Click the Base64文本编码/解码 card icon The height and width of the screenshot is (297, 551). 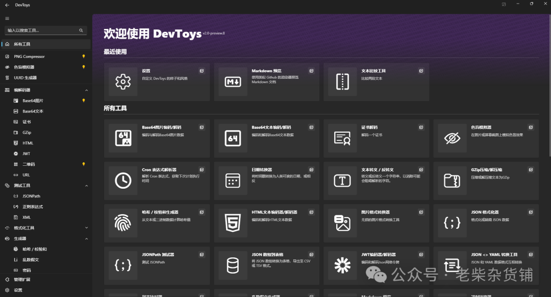click(233, 138)
